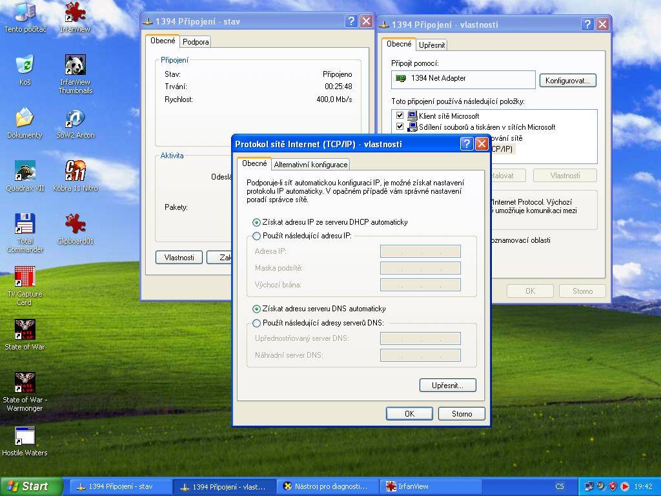Viewport: 661px width, 496px height.
Task: Click the Konfigurovat... button
Action: (x=568, y=81)
